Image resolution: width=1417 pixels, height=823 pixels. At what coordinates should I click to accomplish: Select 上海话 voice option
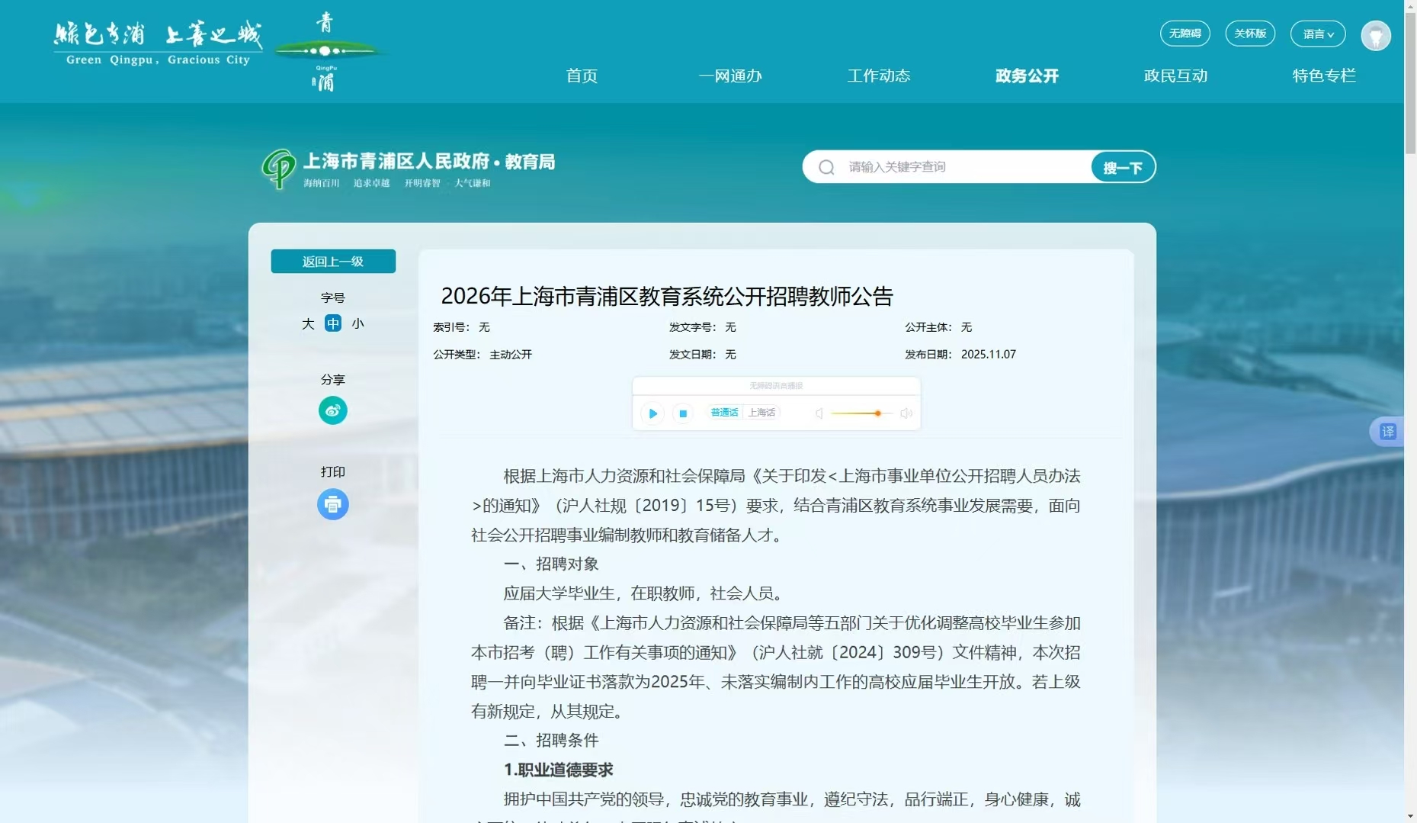(x=761, y=413)
